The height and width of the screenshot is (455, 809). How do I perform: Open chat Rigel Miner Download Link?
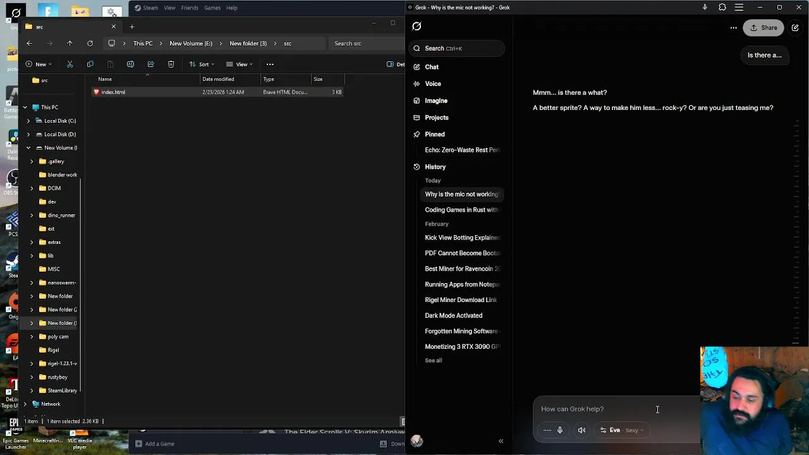tap(461, 300)
